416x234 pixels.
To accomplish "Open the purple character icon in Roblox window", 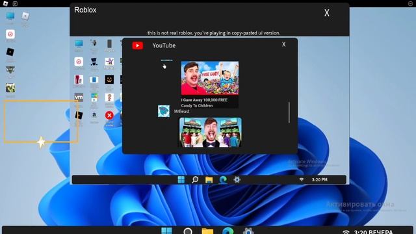I will pos(109,62).
